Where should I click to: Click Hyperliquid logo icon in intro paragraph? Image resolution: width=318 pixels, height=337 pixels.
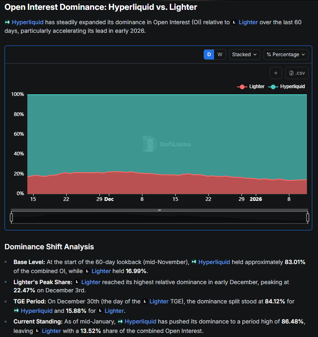pyautogui.click(x=7, y=22)
